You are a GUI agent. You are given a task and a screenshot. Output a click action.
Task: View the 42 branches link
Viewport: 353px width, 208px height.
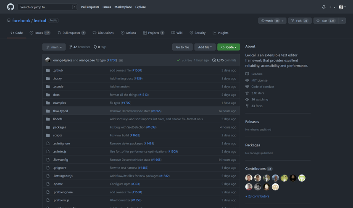tap(79, 47)
